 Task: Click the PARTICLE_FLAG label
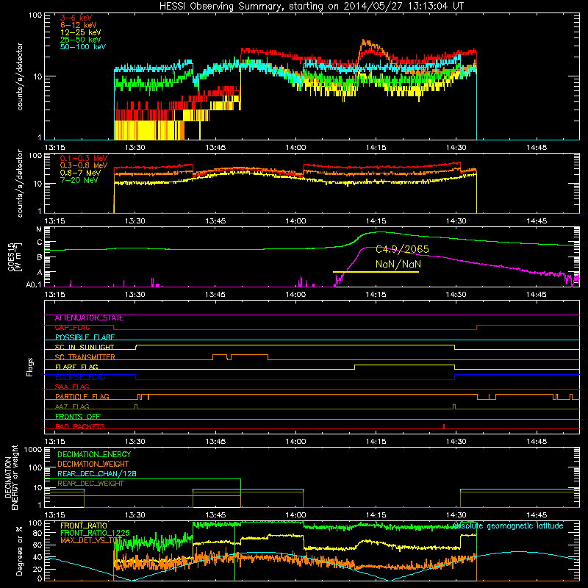pos(82,397)
